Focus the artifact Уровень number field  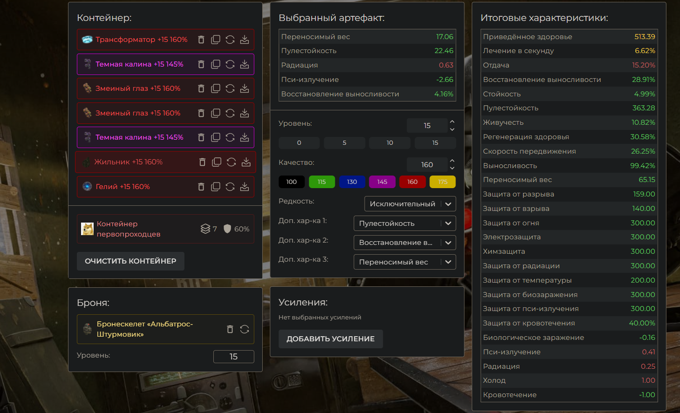(427, 126)
